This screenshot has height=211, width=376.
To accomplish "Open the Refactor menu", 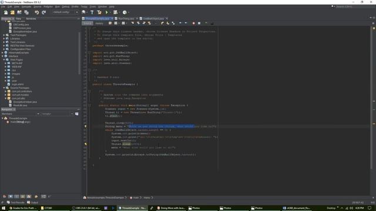I will pos(48,6).
